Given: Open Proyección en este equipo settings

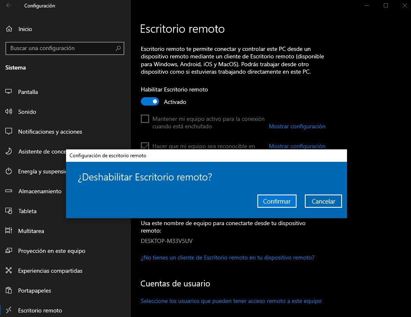Looking at the screenshot, I should 9,251.
